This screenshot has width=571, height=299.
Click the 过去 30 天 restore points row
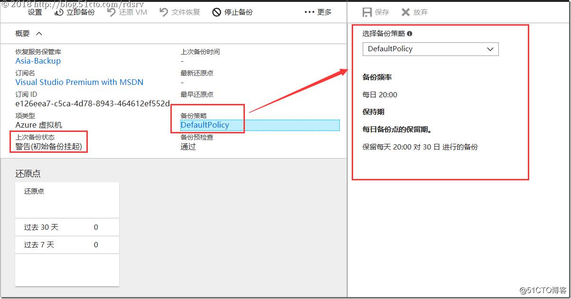coord(67,227)
